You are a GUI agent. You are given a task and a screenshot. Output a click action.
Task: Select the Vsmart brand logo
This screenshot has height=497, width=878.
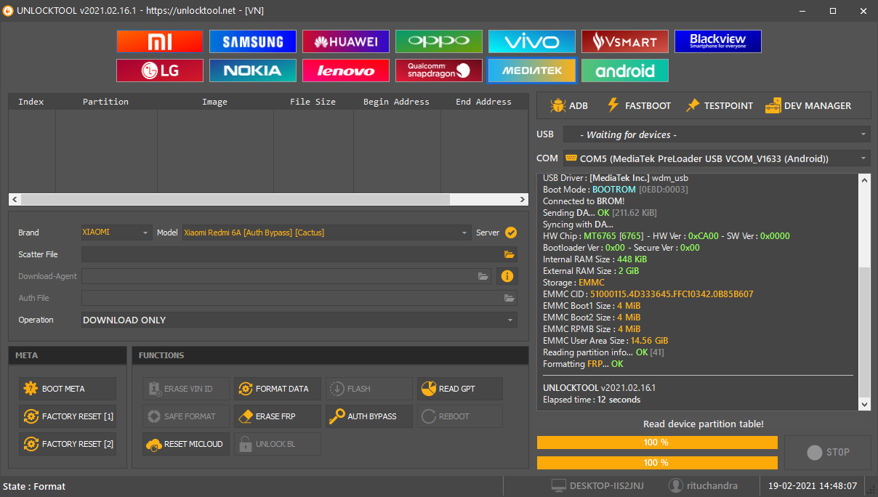coord(625,41)
